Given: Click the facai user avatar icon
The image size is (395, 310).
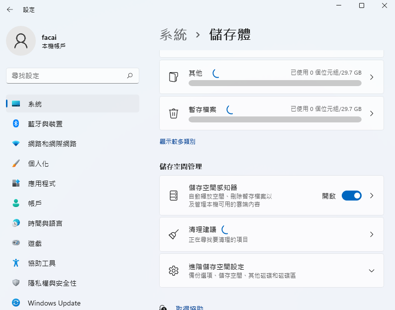Looking at the screenshot, I should pyautogui.click(x=21, y=41).
